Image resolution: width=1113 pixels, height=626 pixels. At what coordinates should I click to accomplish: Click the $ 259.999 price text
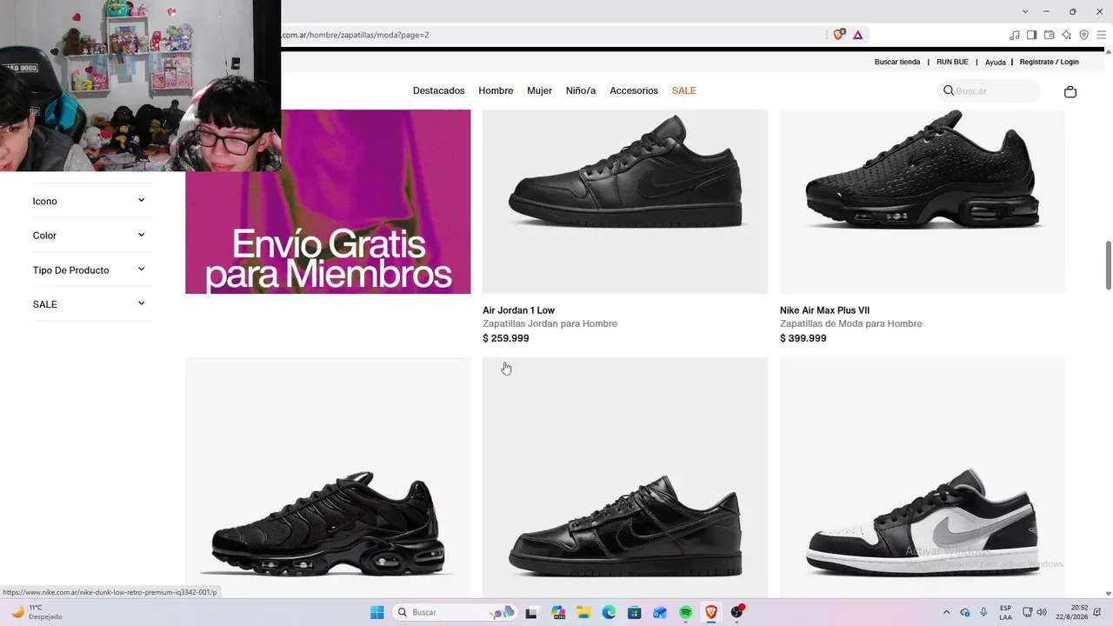pyautogui.click(x=505, y=338)
